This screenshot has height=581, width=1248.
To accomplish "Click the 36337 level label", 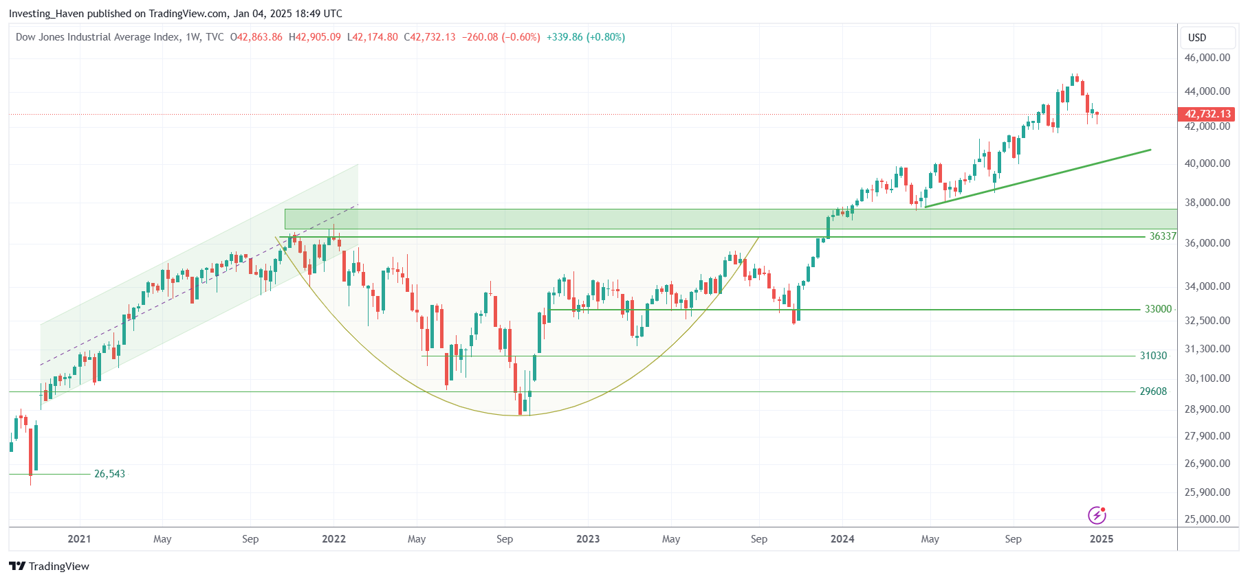I will [x=1163, y=236].
